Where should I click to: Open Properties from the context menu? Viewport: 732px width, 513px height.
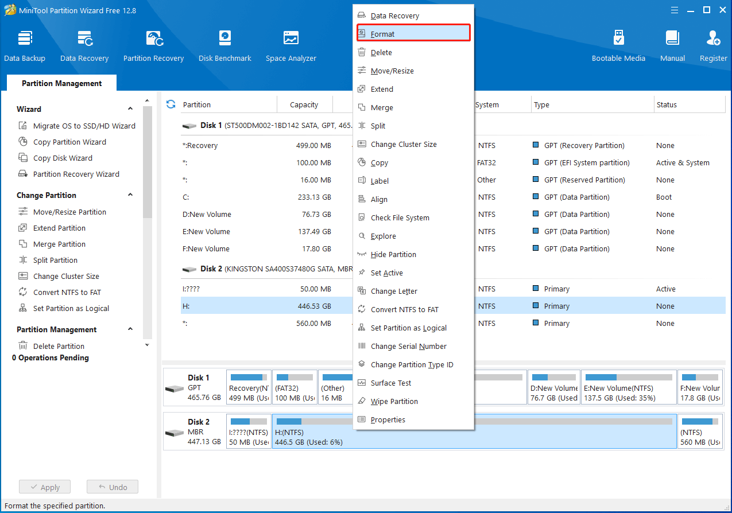pos(413,419)
